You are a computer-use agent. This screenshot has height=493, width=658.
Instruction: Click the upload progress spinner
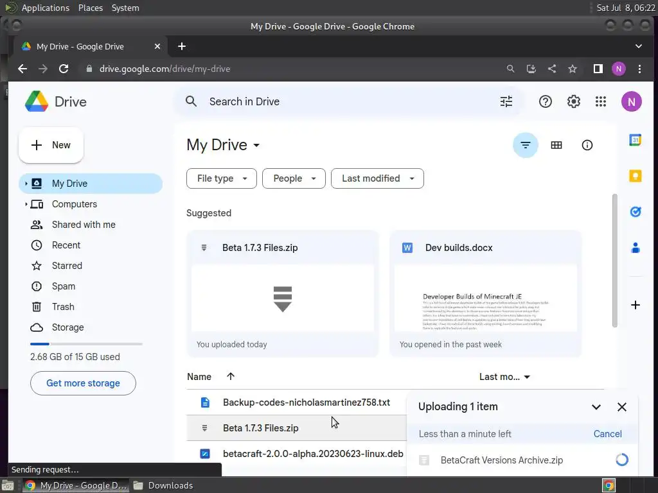point(622,460)
